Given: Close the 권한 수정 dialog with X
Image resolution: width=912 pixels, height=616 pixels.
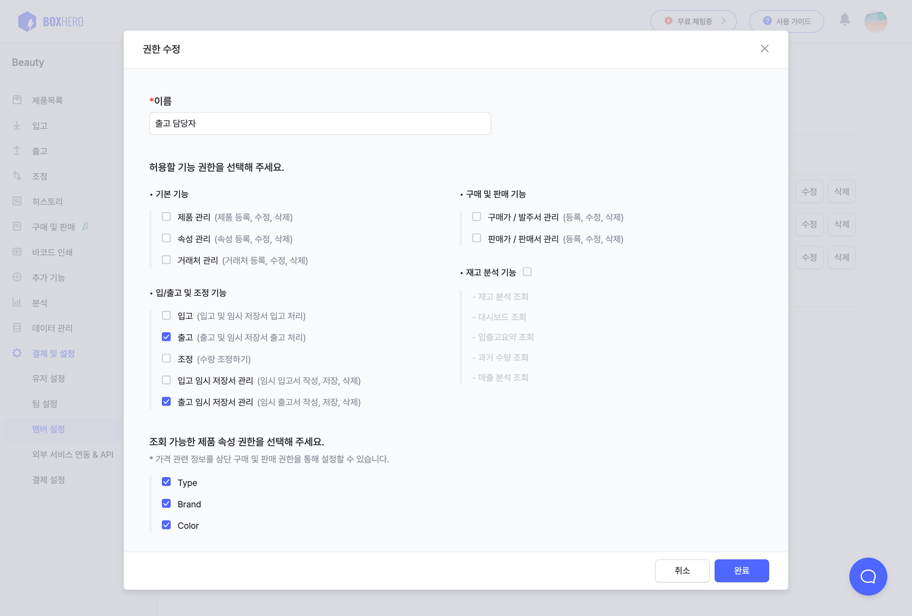Looking at the screenshot, I should pyautogui.click(x=765, y=49).
